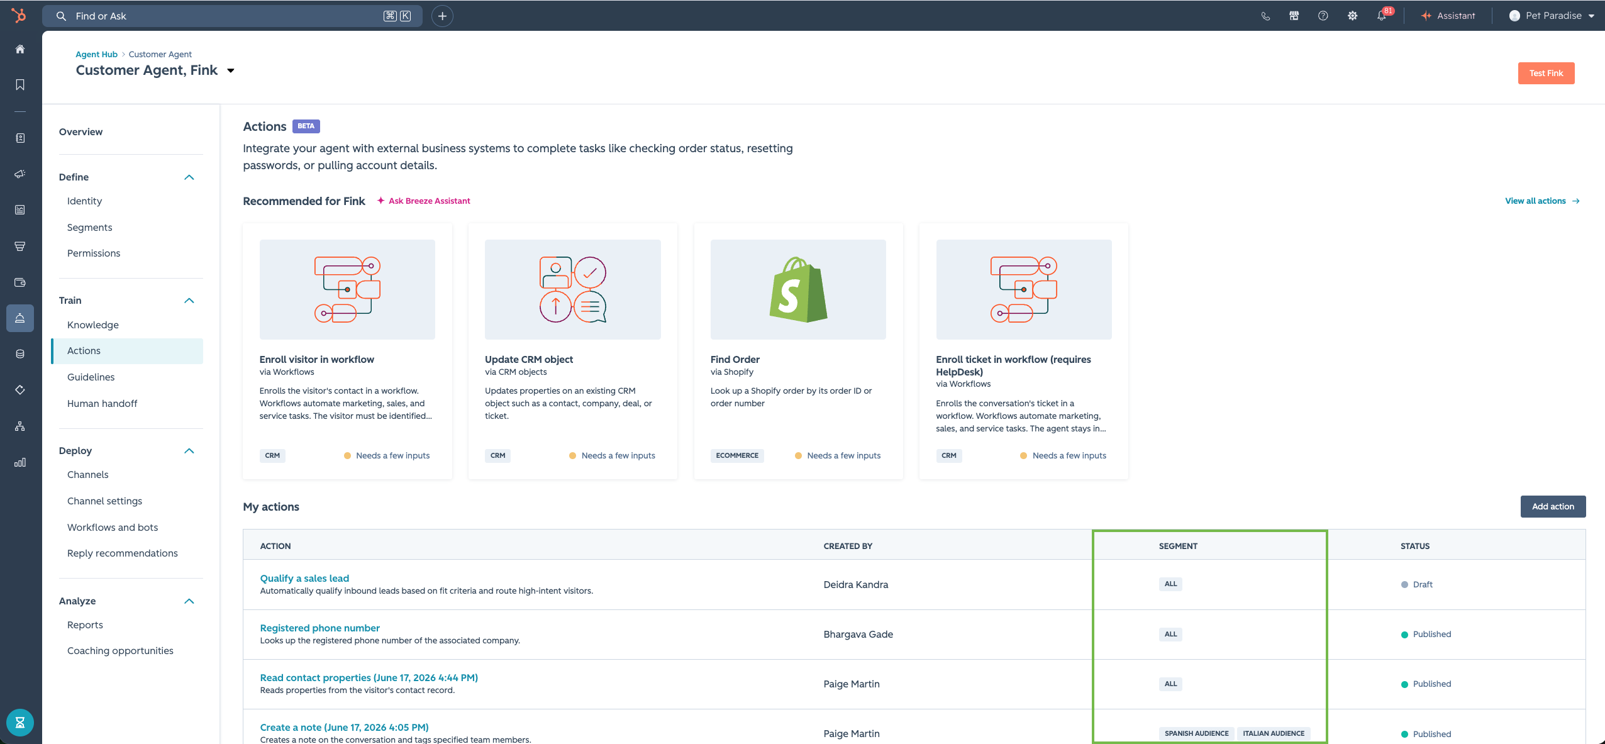Collapse the Define section

click(x=189, y=177)
